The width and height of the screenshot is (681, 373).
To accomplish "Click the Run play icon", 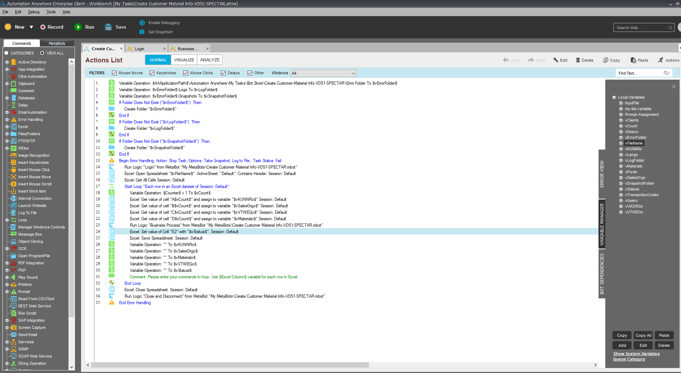I will tap(78, 27).
